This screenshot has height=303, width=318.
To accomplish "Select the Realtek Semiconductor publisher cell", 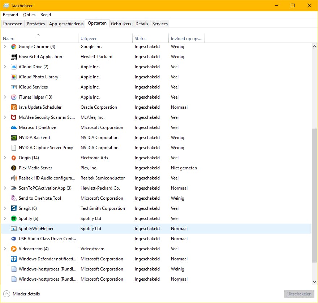I will pos(103,178).
